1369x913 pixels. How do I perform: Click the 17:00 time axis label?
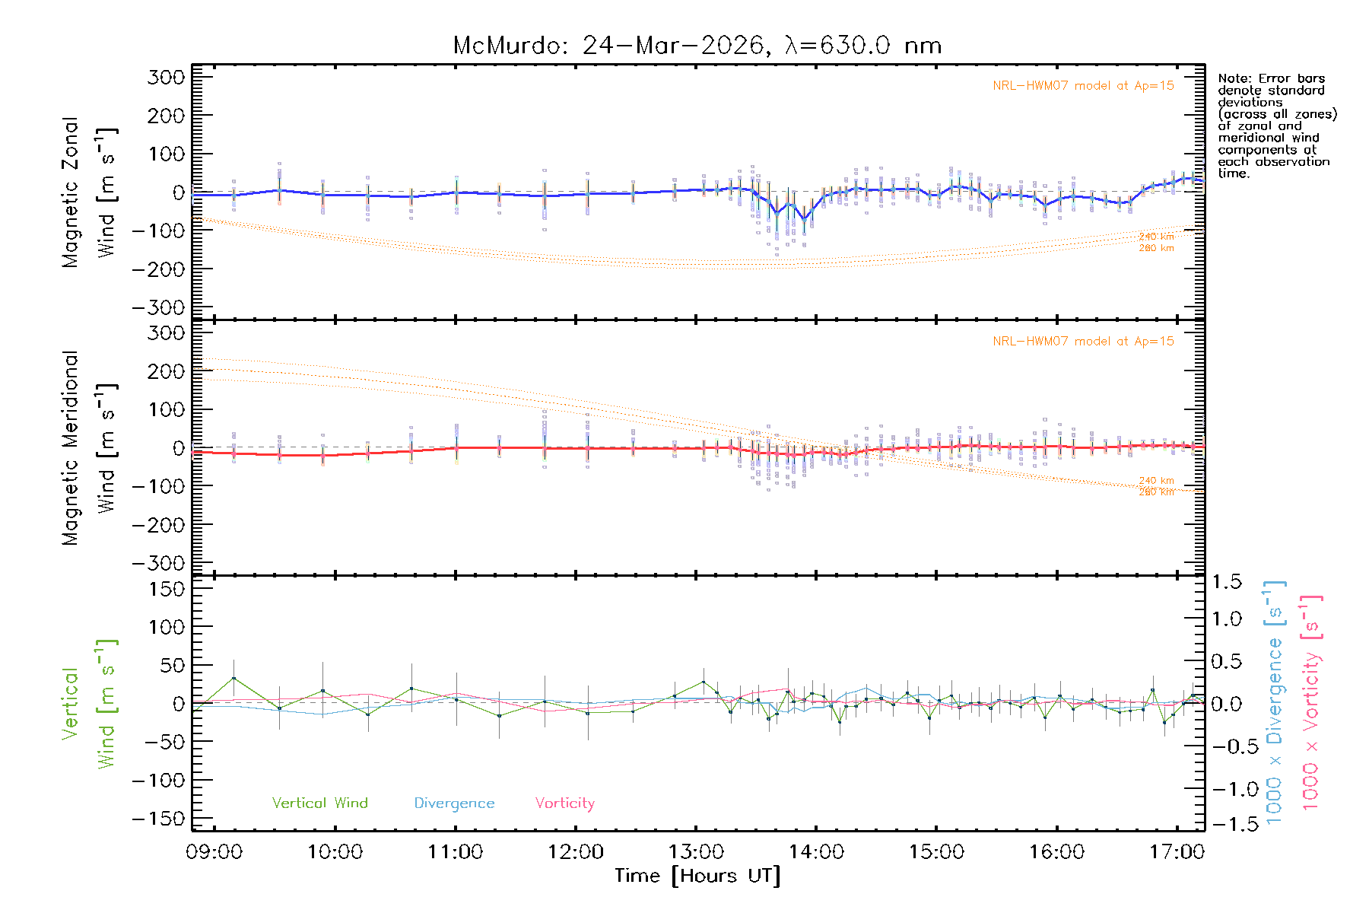click(x=1177, y=852)
